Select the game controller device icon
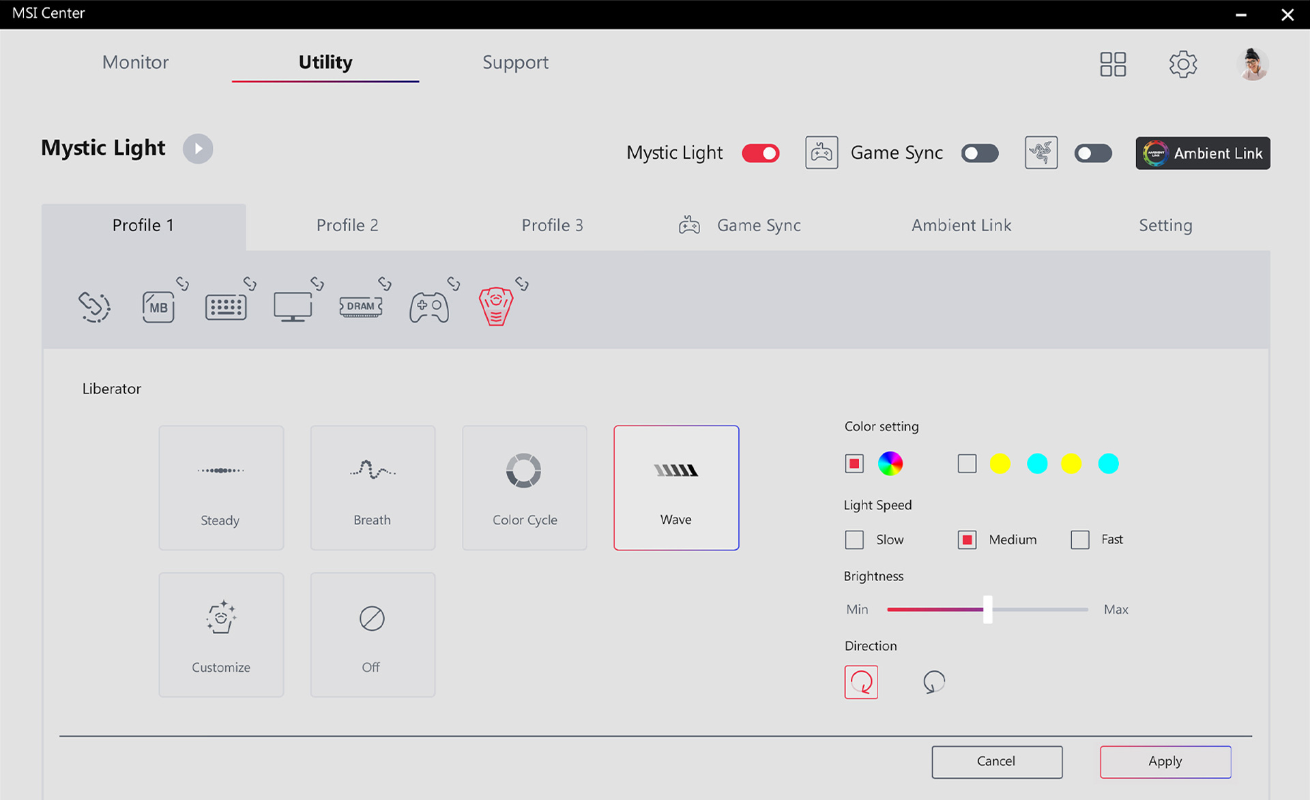 [429, 308]
